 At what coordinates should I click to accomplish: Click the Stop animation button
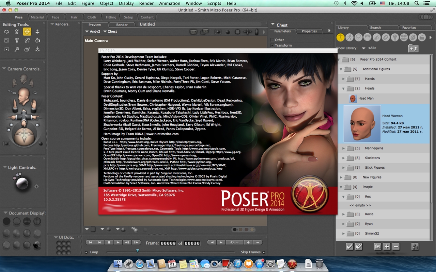[109, 242]
